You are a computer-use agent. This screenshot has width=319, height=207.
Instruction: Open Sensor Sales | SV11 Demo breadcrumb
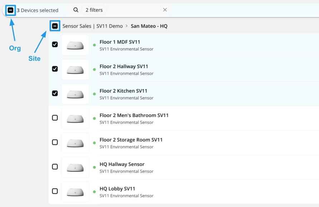[x=92, y=26]
